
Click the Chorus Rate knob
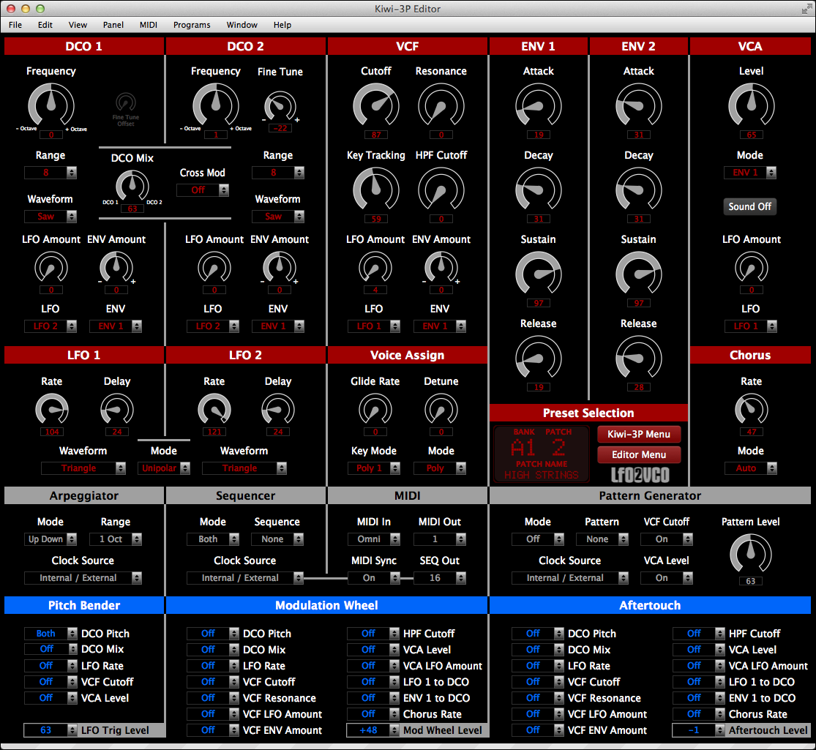point(751,408)
